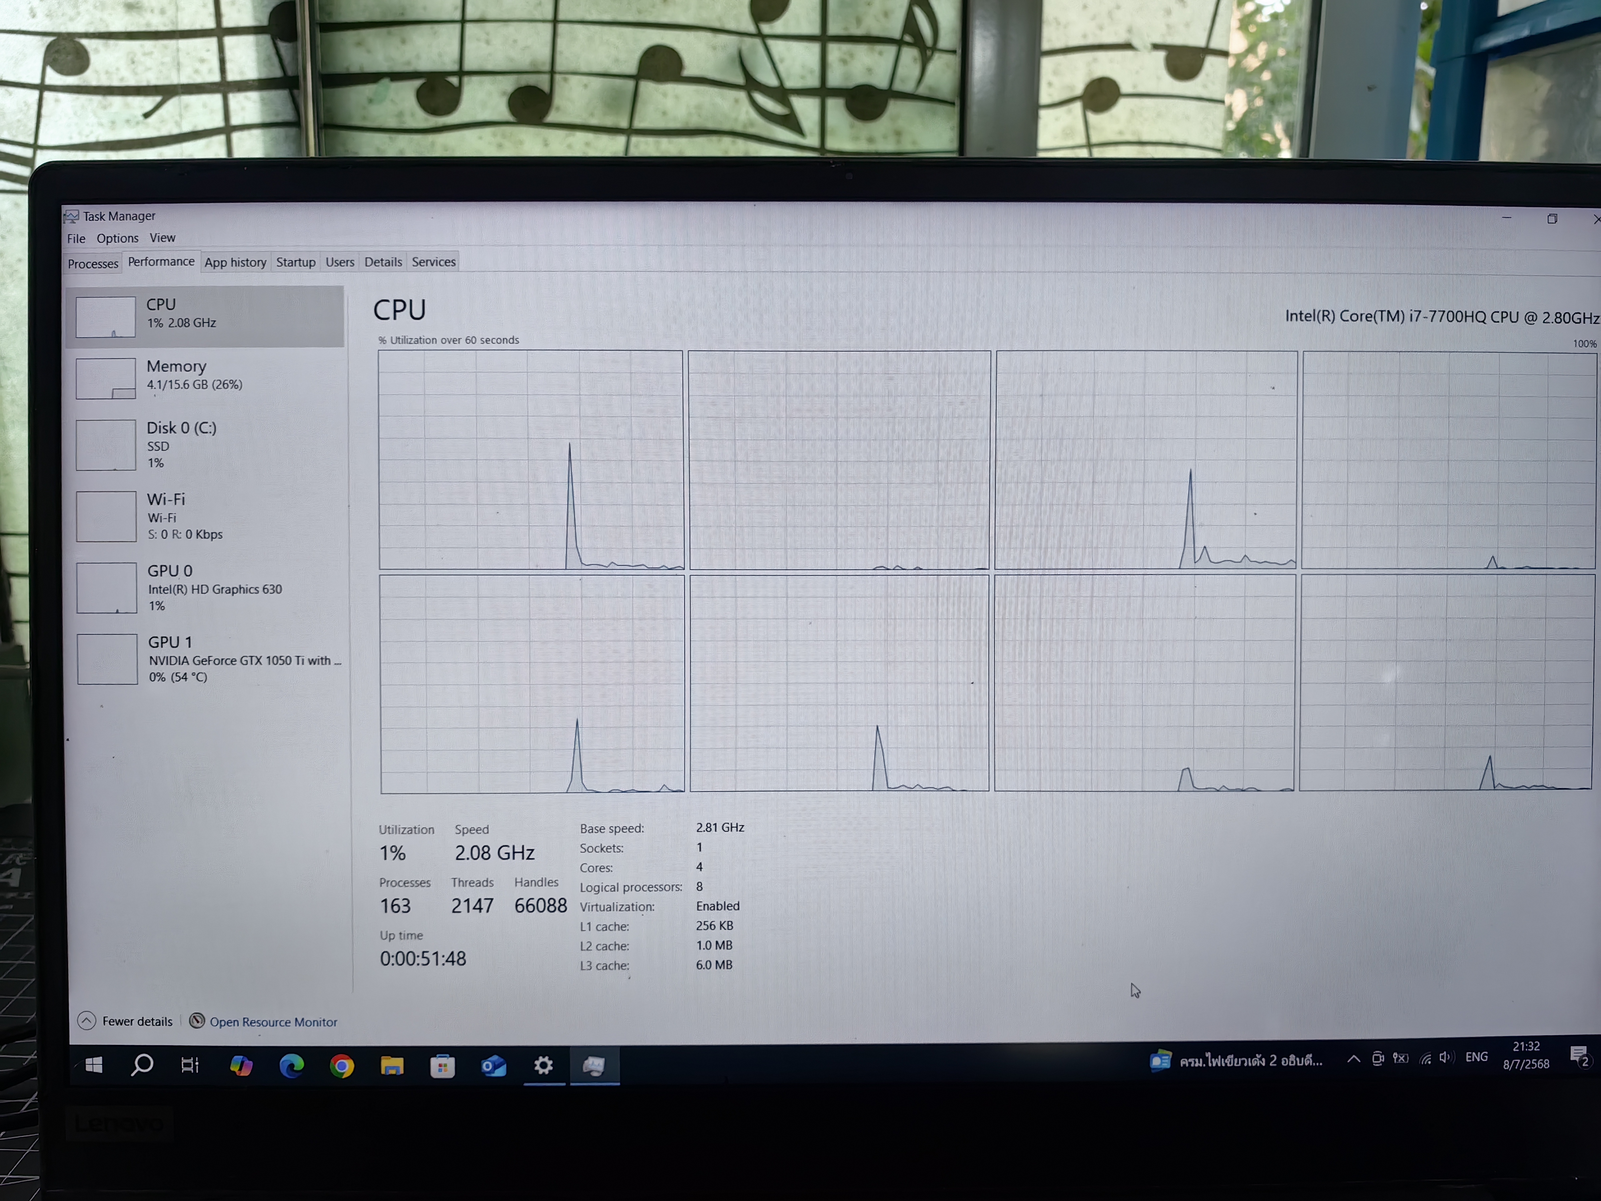Click the Windows Start button
Screen dimensions: 1601x1201
point(94,1065)
